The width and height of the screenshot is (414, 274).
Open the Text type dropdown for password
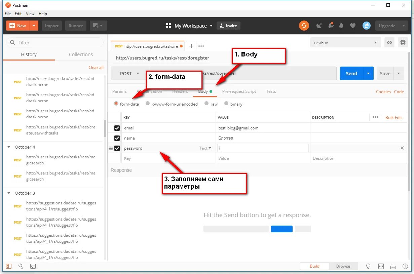tap(205, 148)
